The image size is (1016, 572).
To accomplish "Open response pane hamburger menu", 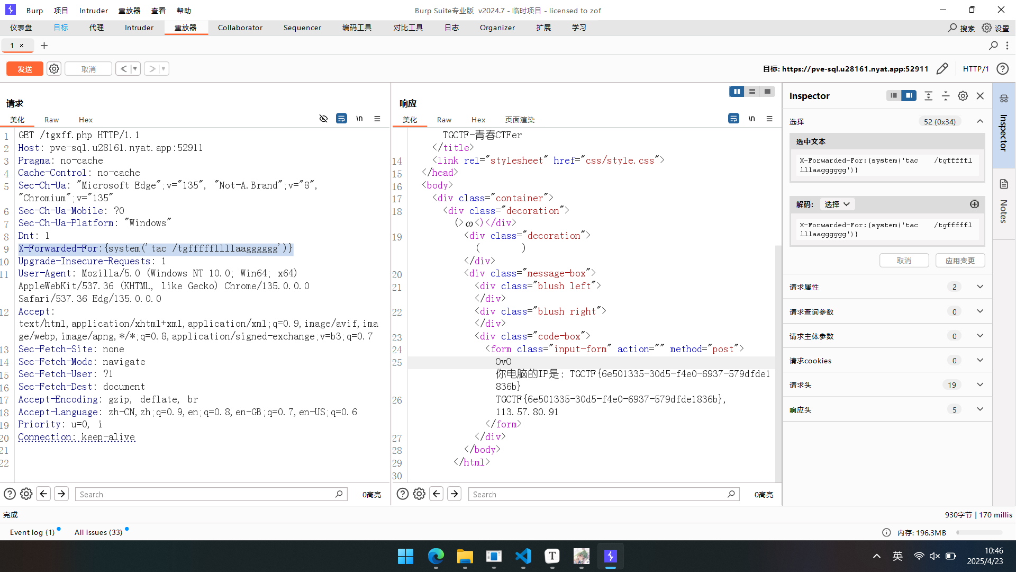I will click(769, 119).
